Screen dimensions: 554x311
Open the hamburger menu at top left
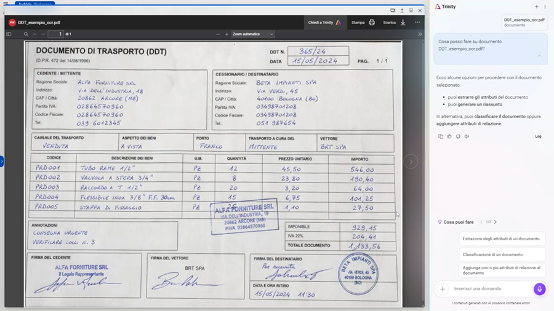tap(6, 4)
